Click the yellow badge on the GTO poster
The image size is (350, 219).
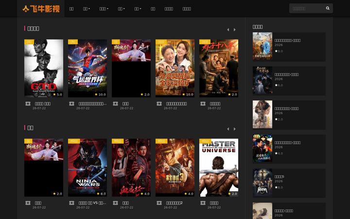(x=29, y=42)
